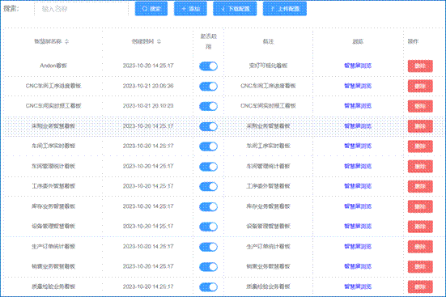Click the 上传配置 upload button

(x=285, y=9)
